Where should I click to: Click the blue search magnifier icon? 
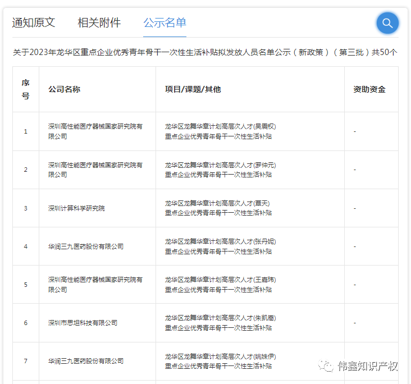[x=387, y=23]
